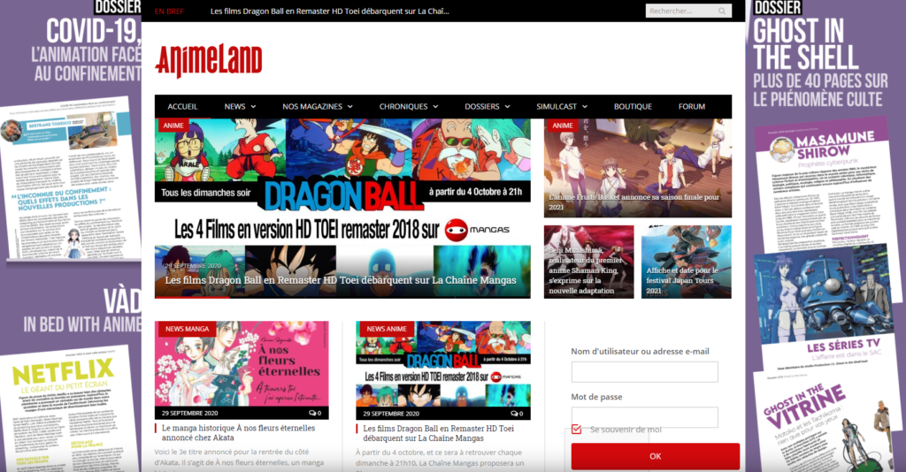Click the Ghost in the Shell dossier side banner
The width and height of the screenshot is (906, 472).
click(825, 236)
